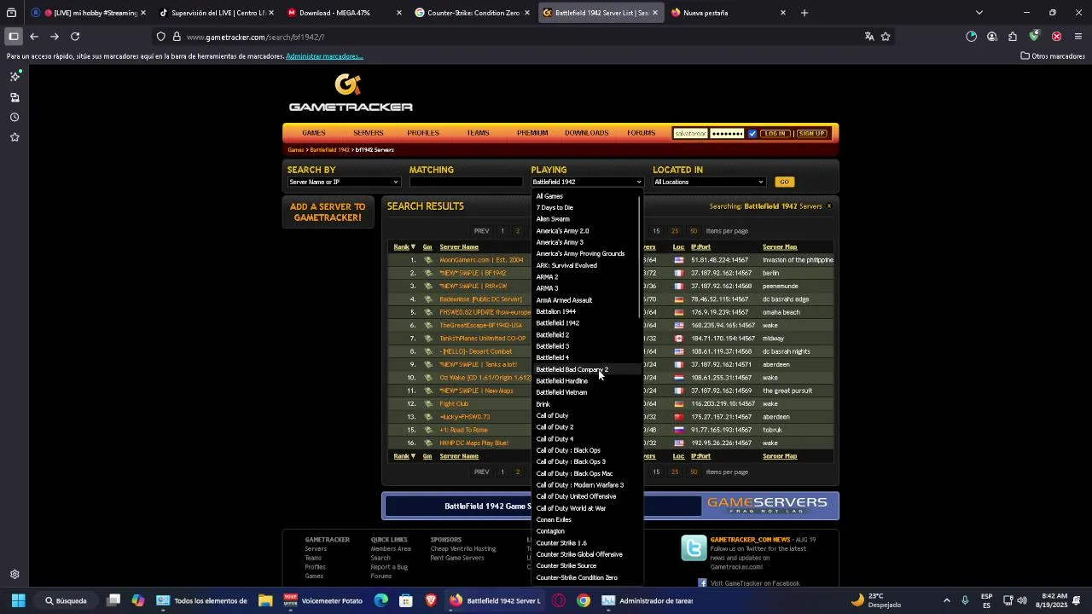Click the Battlefield 1942 breadcrumb link
1092x614 pixels.
[x=329, y=150]
